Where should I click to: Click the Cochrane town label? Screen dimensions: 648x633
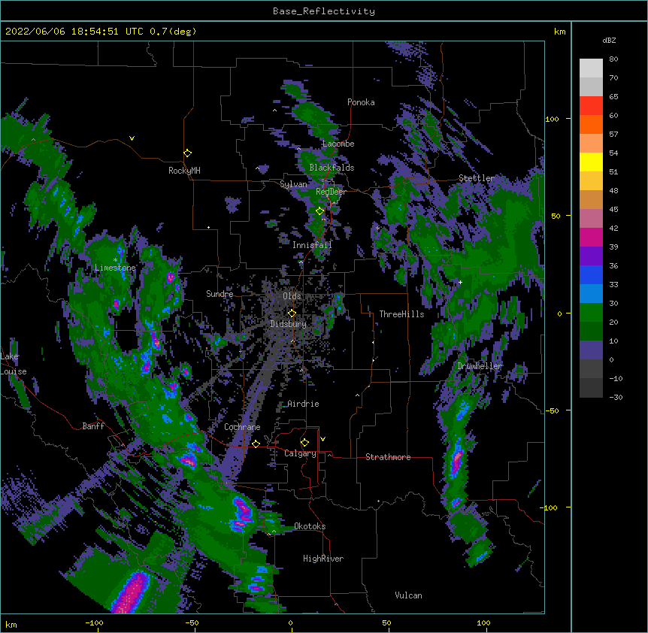click(x=242, y=427)
